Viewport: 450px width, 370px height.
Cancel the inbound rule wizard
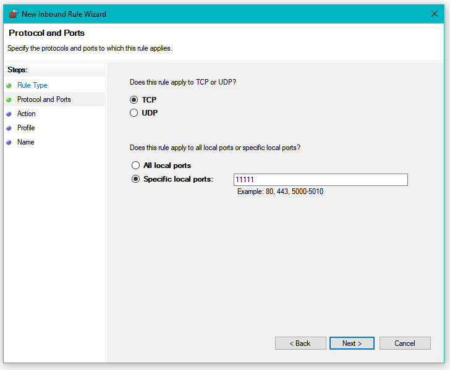click(405, 343)
